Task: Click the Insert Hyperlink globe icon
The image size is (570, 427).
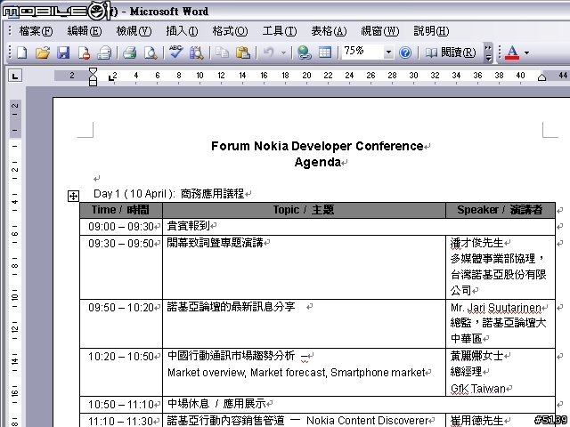Action: click(x=305, y=52)
